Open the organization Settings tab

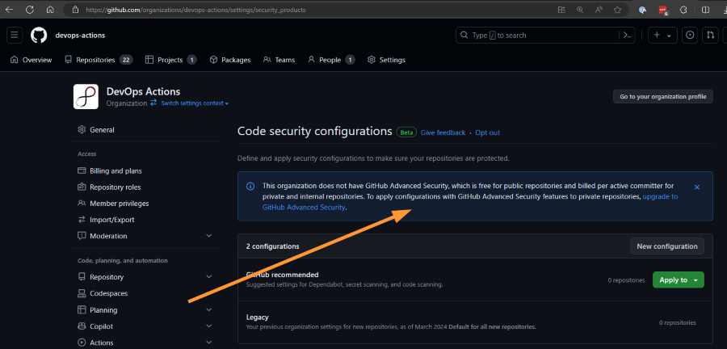click(386, 60)
